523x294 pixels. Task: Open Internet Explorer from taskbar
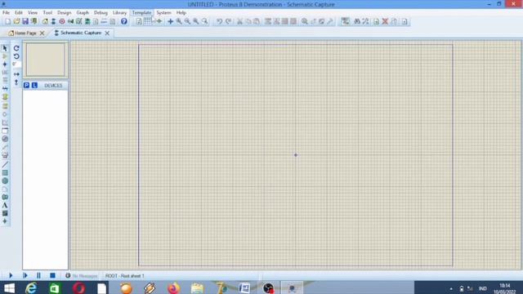point(31,288)
